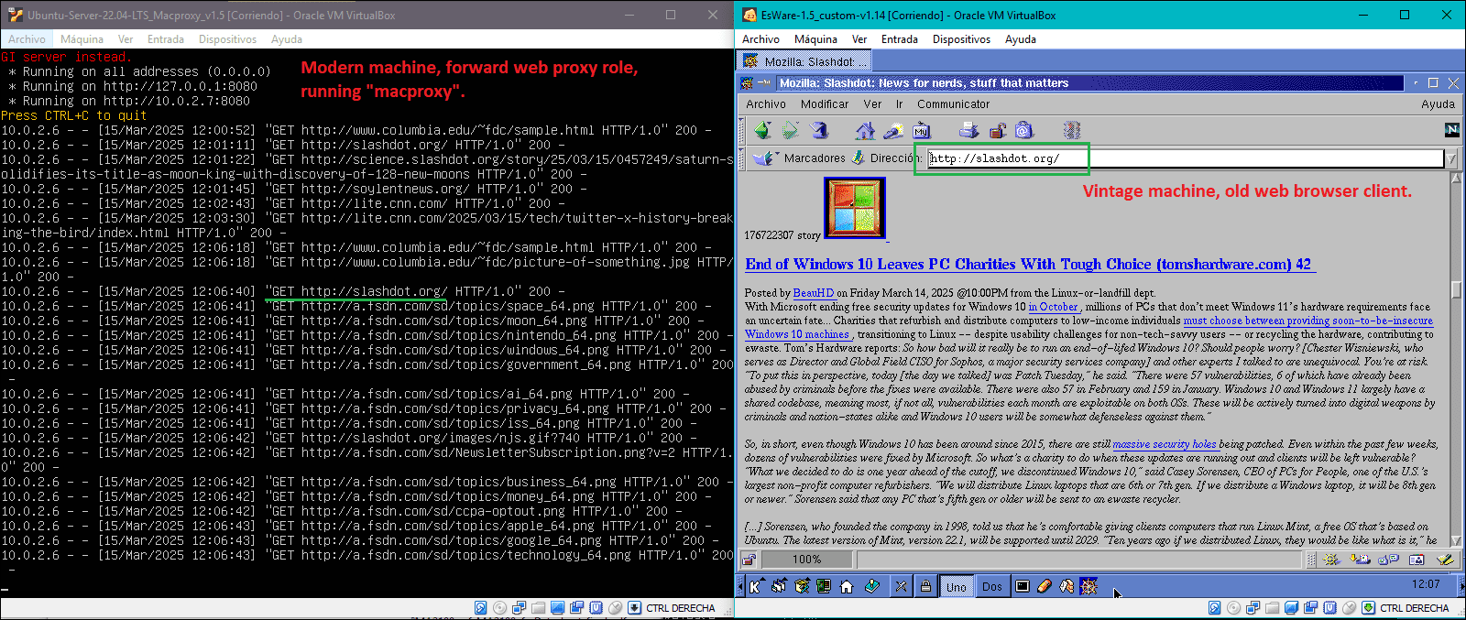The width and height of the screenshot is (1466, 620).
Task: Open the KDE Control Center panel icon
Action: (824, 586)
